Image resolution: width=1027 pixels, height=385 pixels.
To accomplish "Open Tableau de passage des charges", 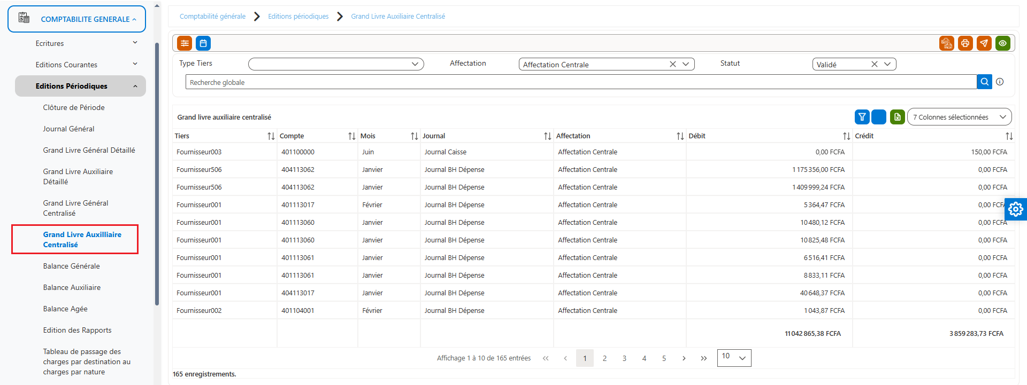I will tap(87, 362).
